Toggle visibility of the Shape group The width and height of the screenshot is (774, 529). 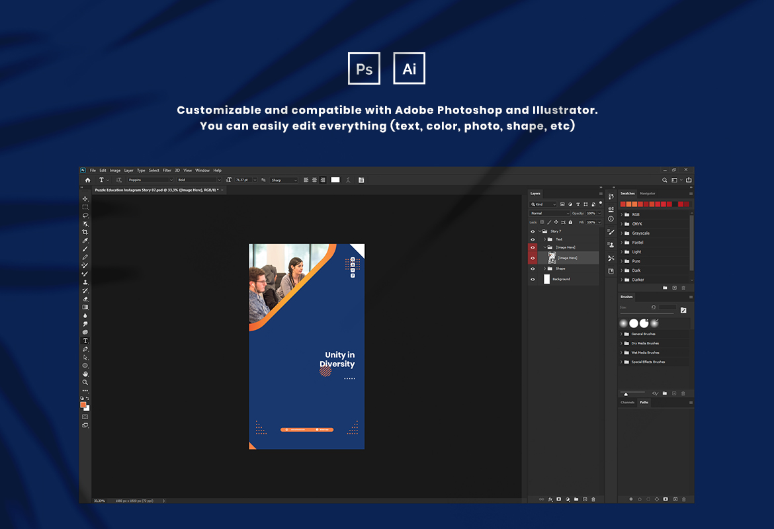point(533,269)
